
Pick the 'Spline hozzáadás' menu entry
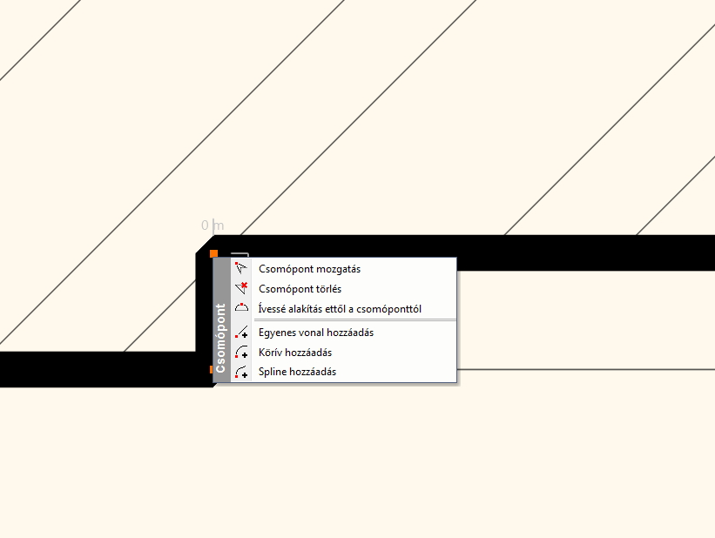click(x=297, y=372)
